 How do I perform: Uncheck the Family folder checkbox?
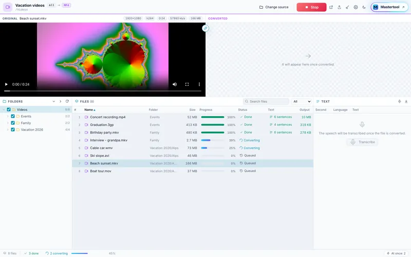pyautogui.click(x=12, y=123)
